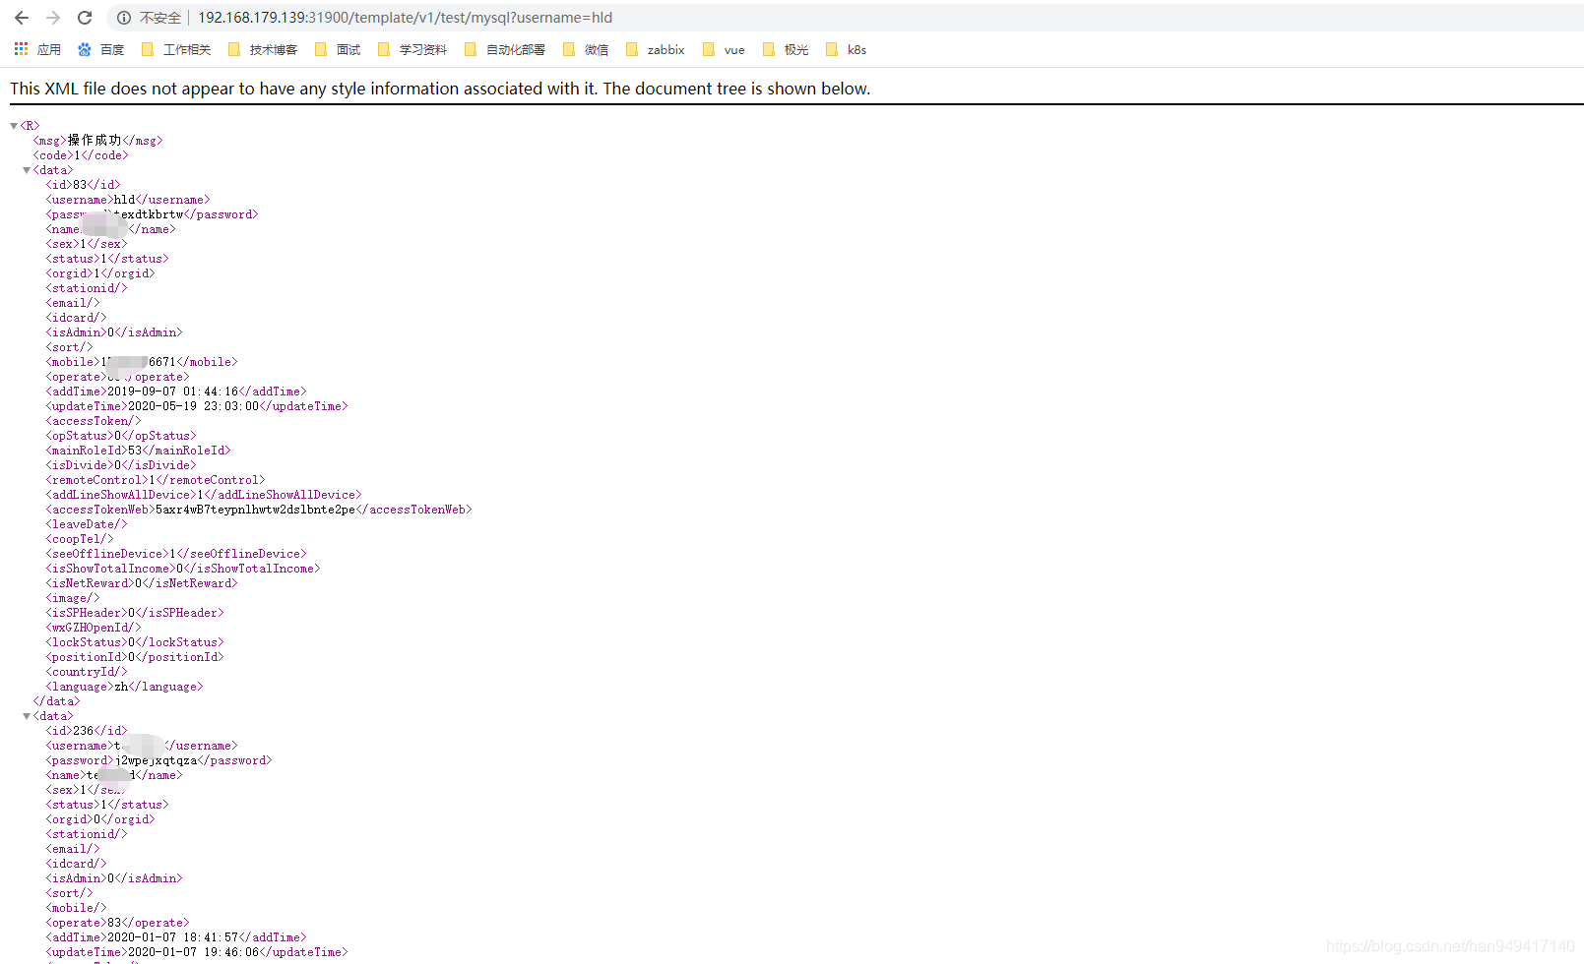Click the lockStatus 0 line
The image size is (1584, 964).
click(x=135, y=642)
